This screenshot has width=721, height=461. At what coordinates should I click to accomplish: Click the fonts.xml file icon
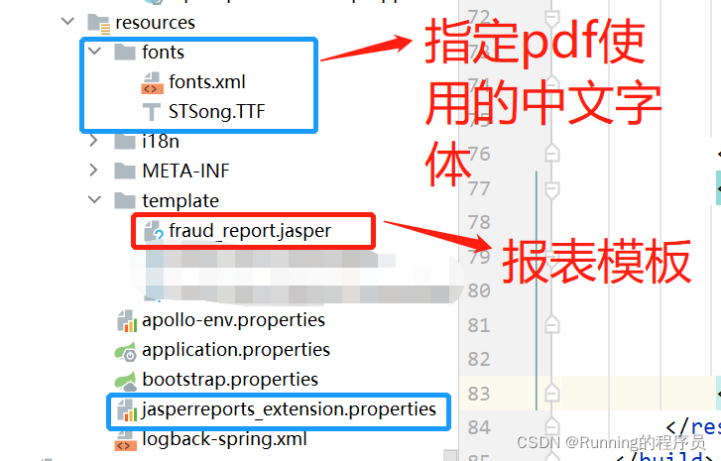(152, 83)
